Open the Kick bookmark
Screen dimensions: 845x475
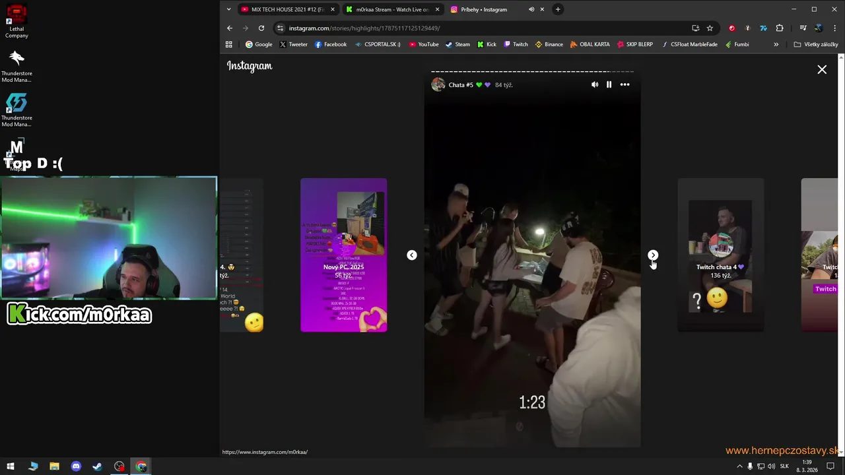(487, 44)
